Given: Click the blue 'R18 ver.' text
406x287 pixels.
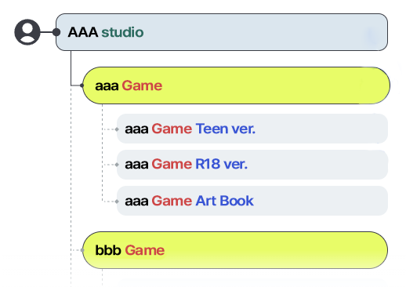Looking at the screenshot, I should click(221, 165).
